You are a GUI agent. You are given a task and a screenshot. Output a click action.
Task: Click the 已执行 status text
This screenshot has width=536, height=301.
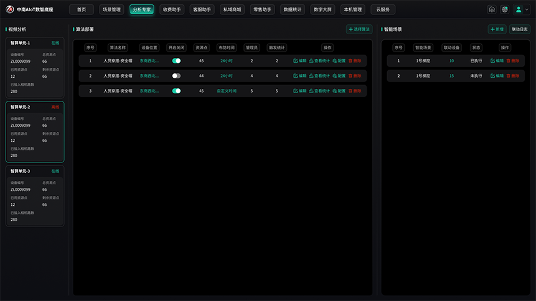476,61
